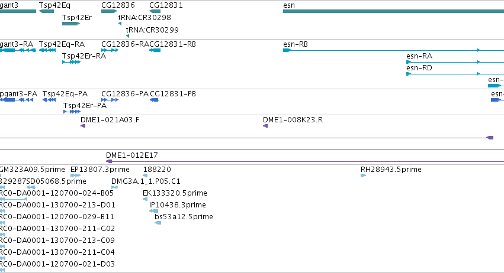This screenshot has height=273, width=504.
Task: Click the esn-RB transcript label
Action: coord(296,44)
